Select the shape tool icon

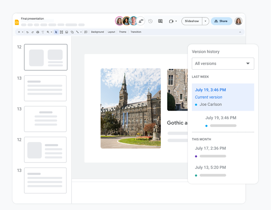click(x=72, y=32)
